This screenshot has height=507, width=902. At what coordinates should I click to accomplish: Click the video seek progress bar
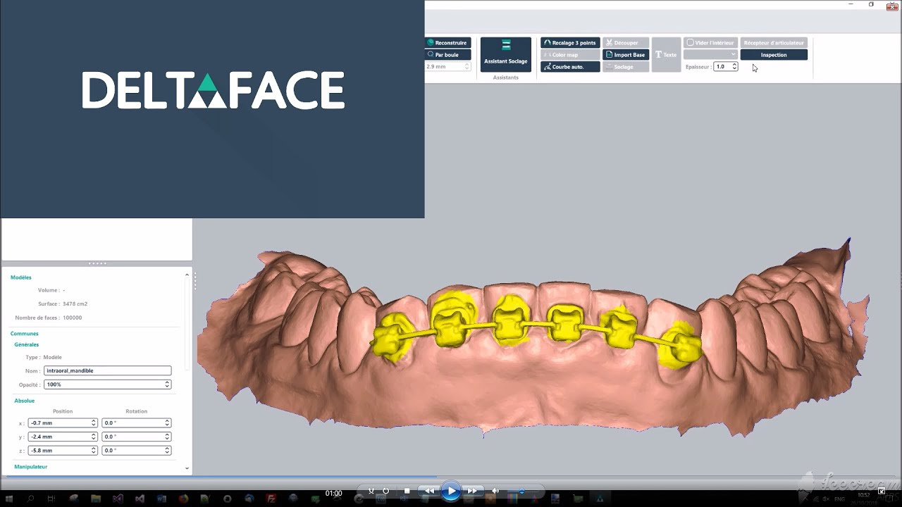point(451,478)
